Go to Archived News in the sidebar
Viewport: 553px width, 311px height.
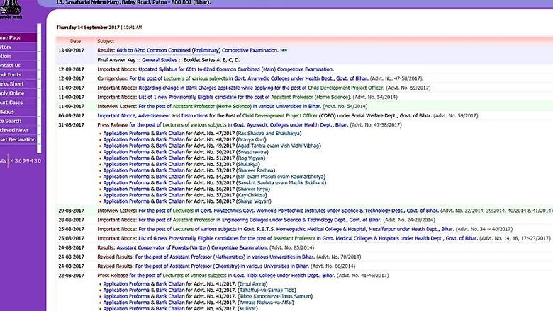pyautogui.click(x=15, y=129)
